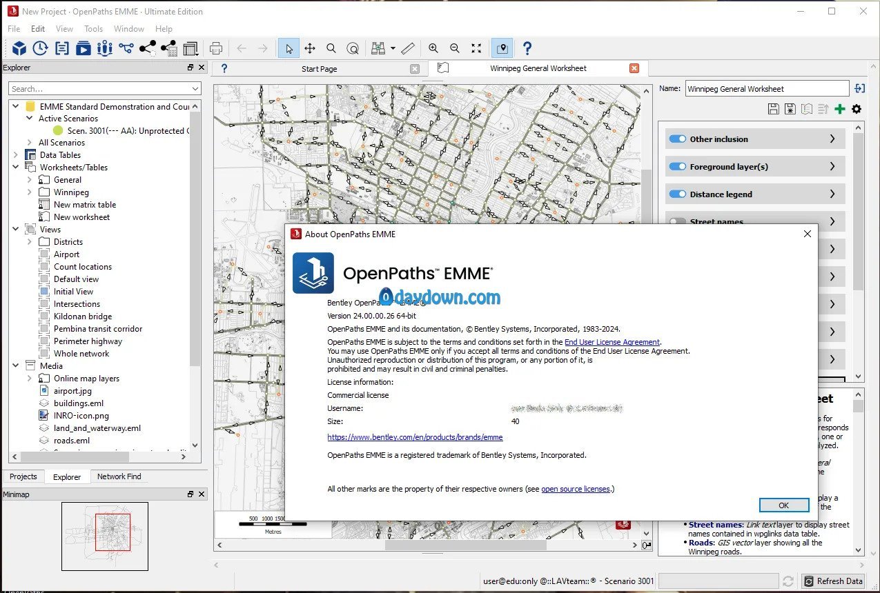
Task: Click OK in the About dialog
Action: (x=783, y=505)
